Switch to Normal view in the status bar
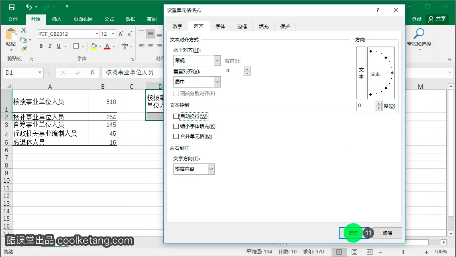The image size is (456, 257). pos(339,252)
